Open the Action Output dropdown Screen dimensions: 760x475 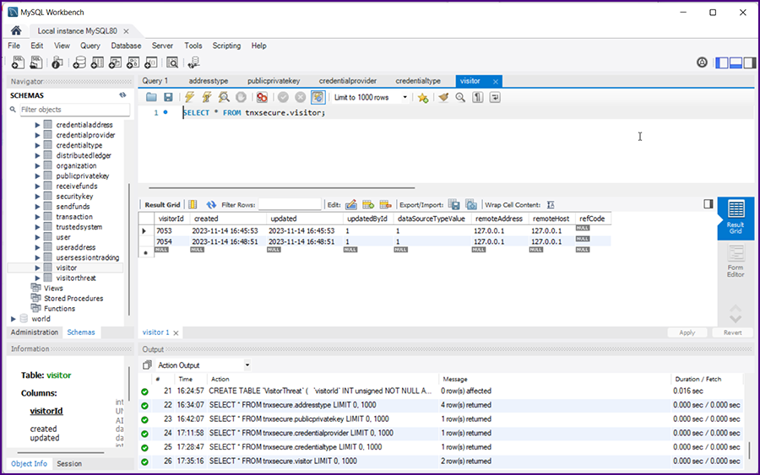[247, 365]
